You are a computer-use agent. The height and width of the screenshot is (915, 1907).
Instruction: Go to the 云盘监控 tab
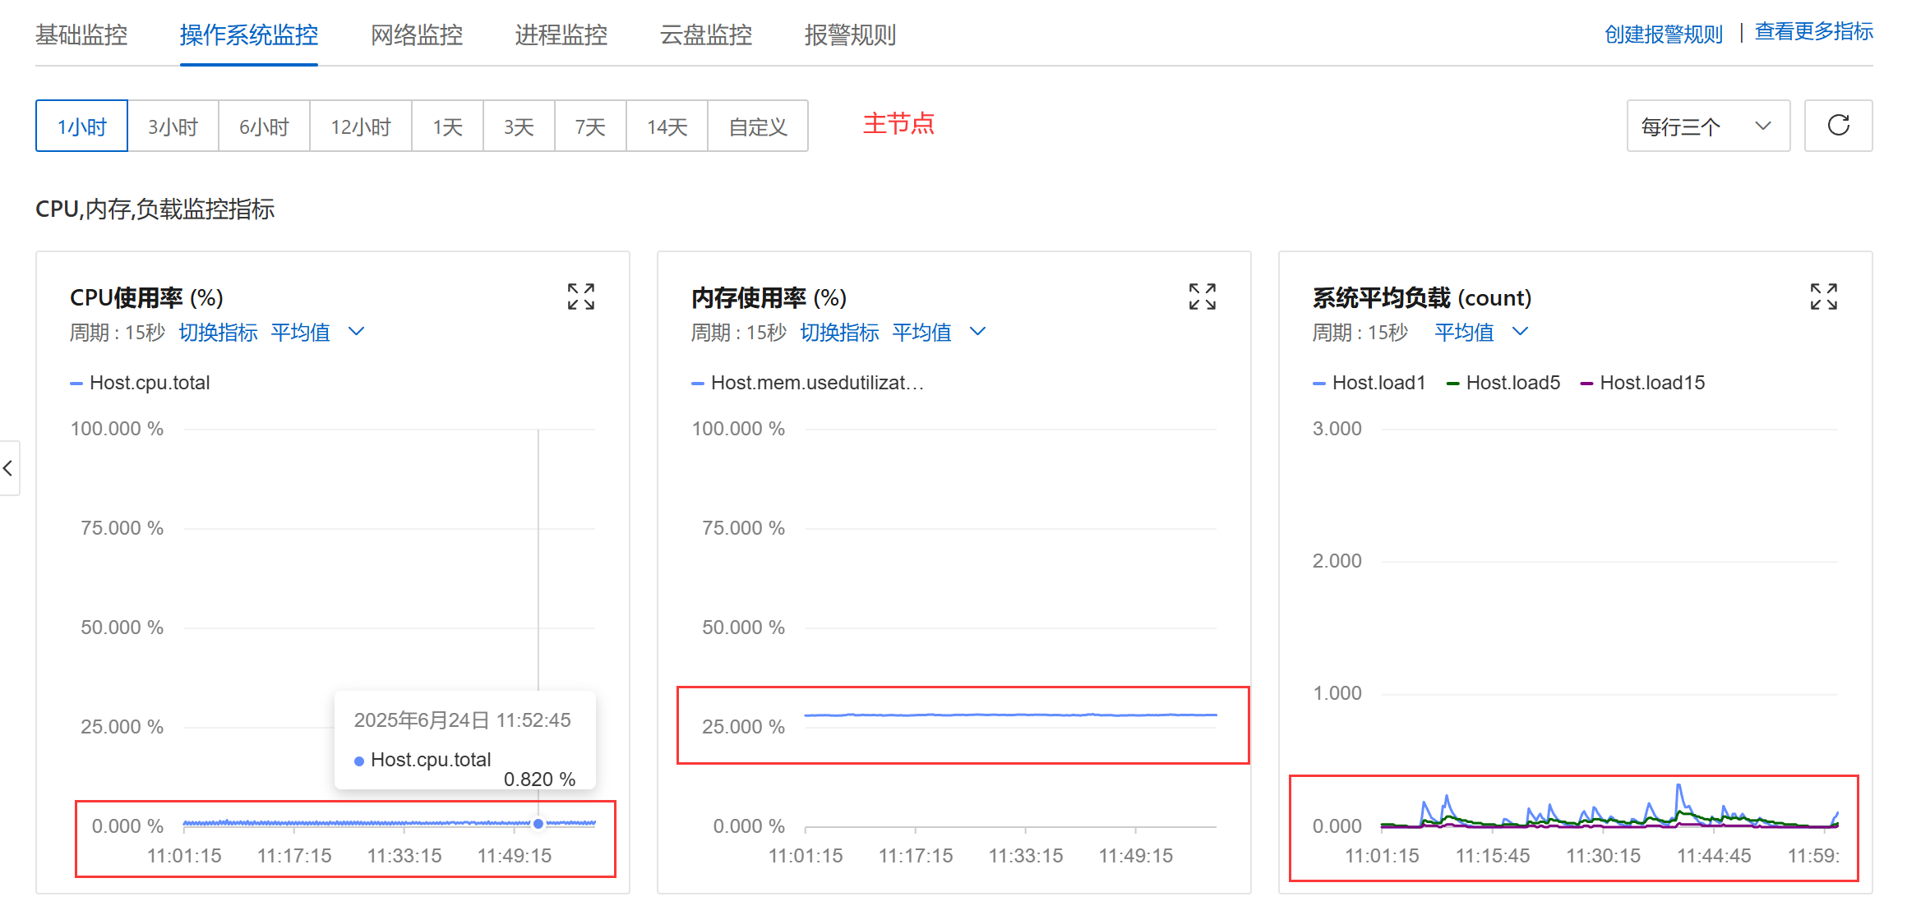[x=706, y=34]
